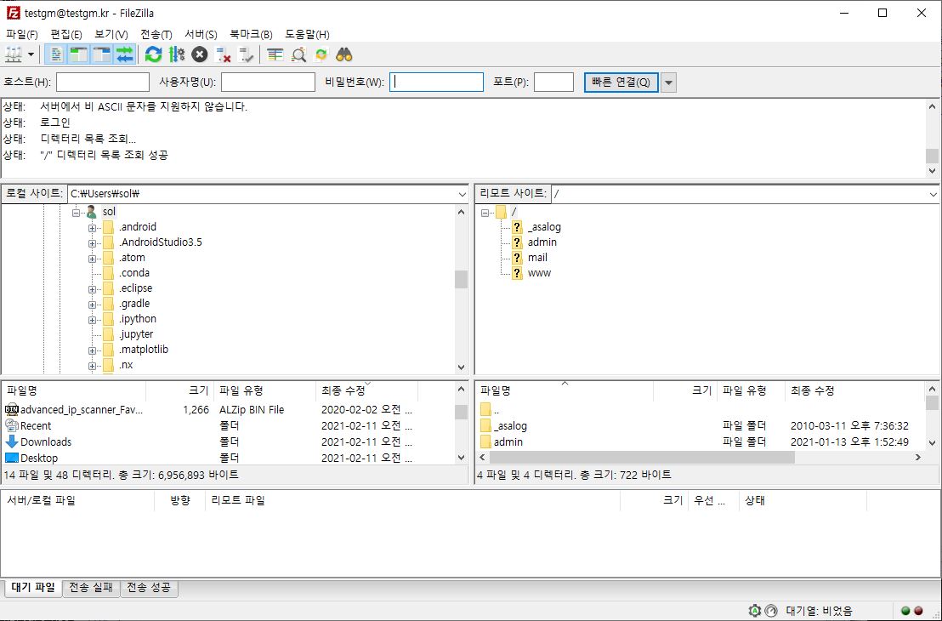942x621 pixels.
Task: Open local site path dropdown
Action: click(x=462, y=194)
